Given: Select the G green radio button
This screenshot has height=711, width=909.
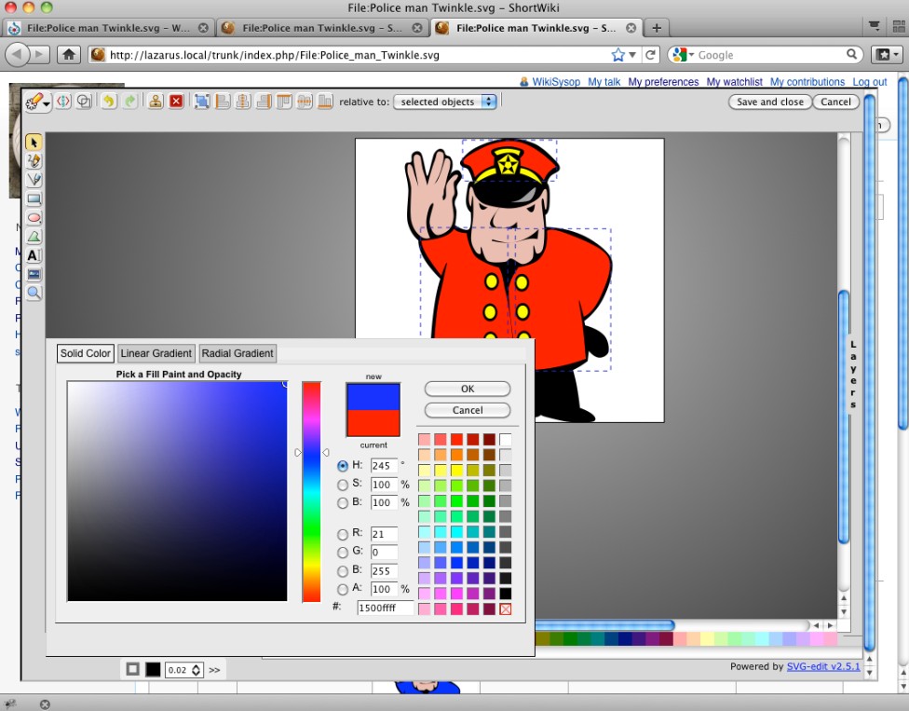Looking at the screenshot, I should [x=343, y=552].
